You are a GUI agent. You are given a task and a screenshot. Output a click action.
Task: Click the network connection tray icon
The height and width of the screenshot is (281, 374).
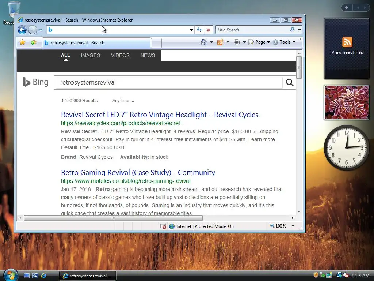click(339, 275)
